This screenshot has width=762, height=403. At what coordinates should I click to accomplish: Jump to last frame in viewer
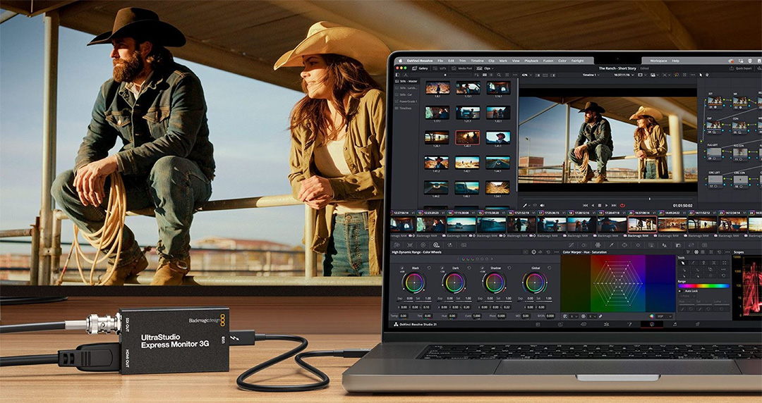[x=614, y=206]
